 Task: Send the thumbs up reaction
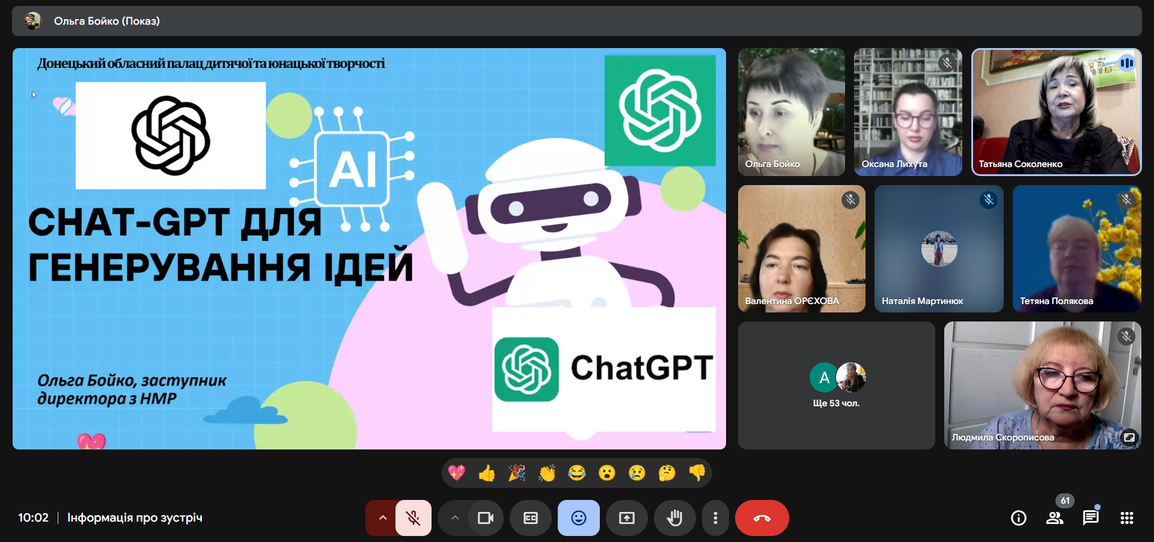pyautogui.click(x=487, y=473)
